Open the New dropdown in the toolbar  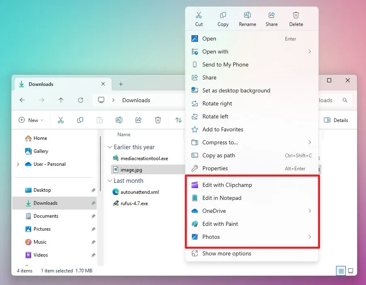[x=31, y=120]
